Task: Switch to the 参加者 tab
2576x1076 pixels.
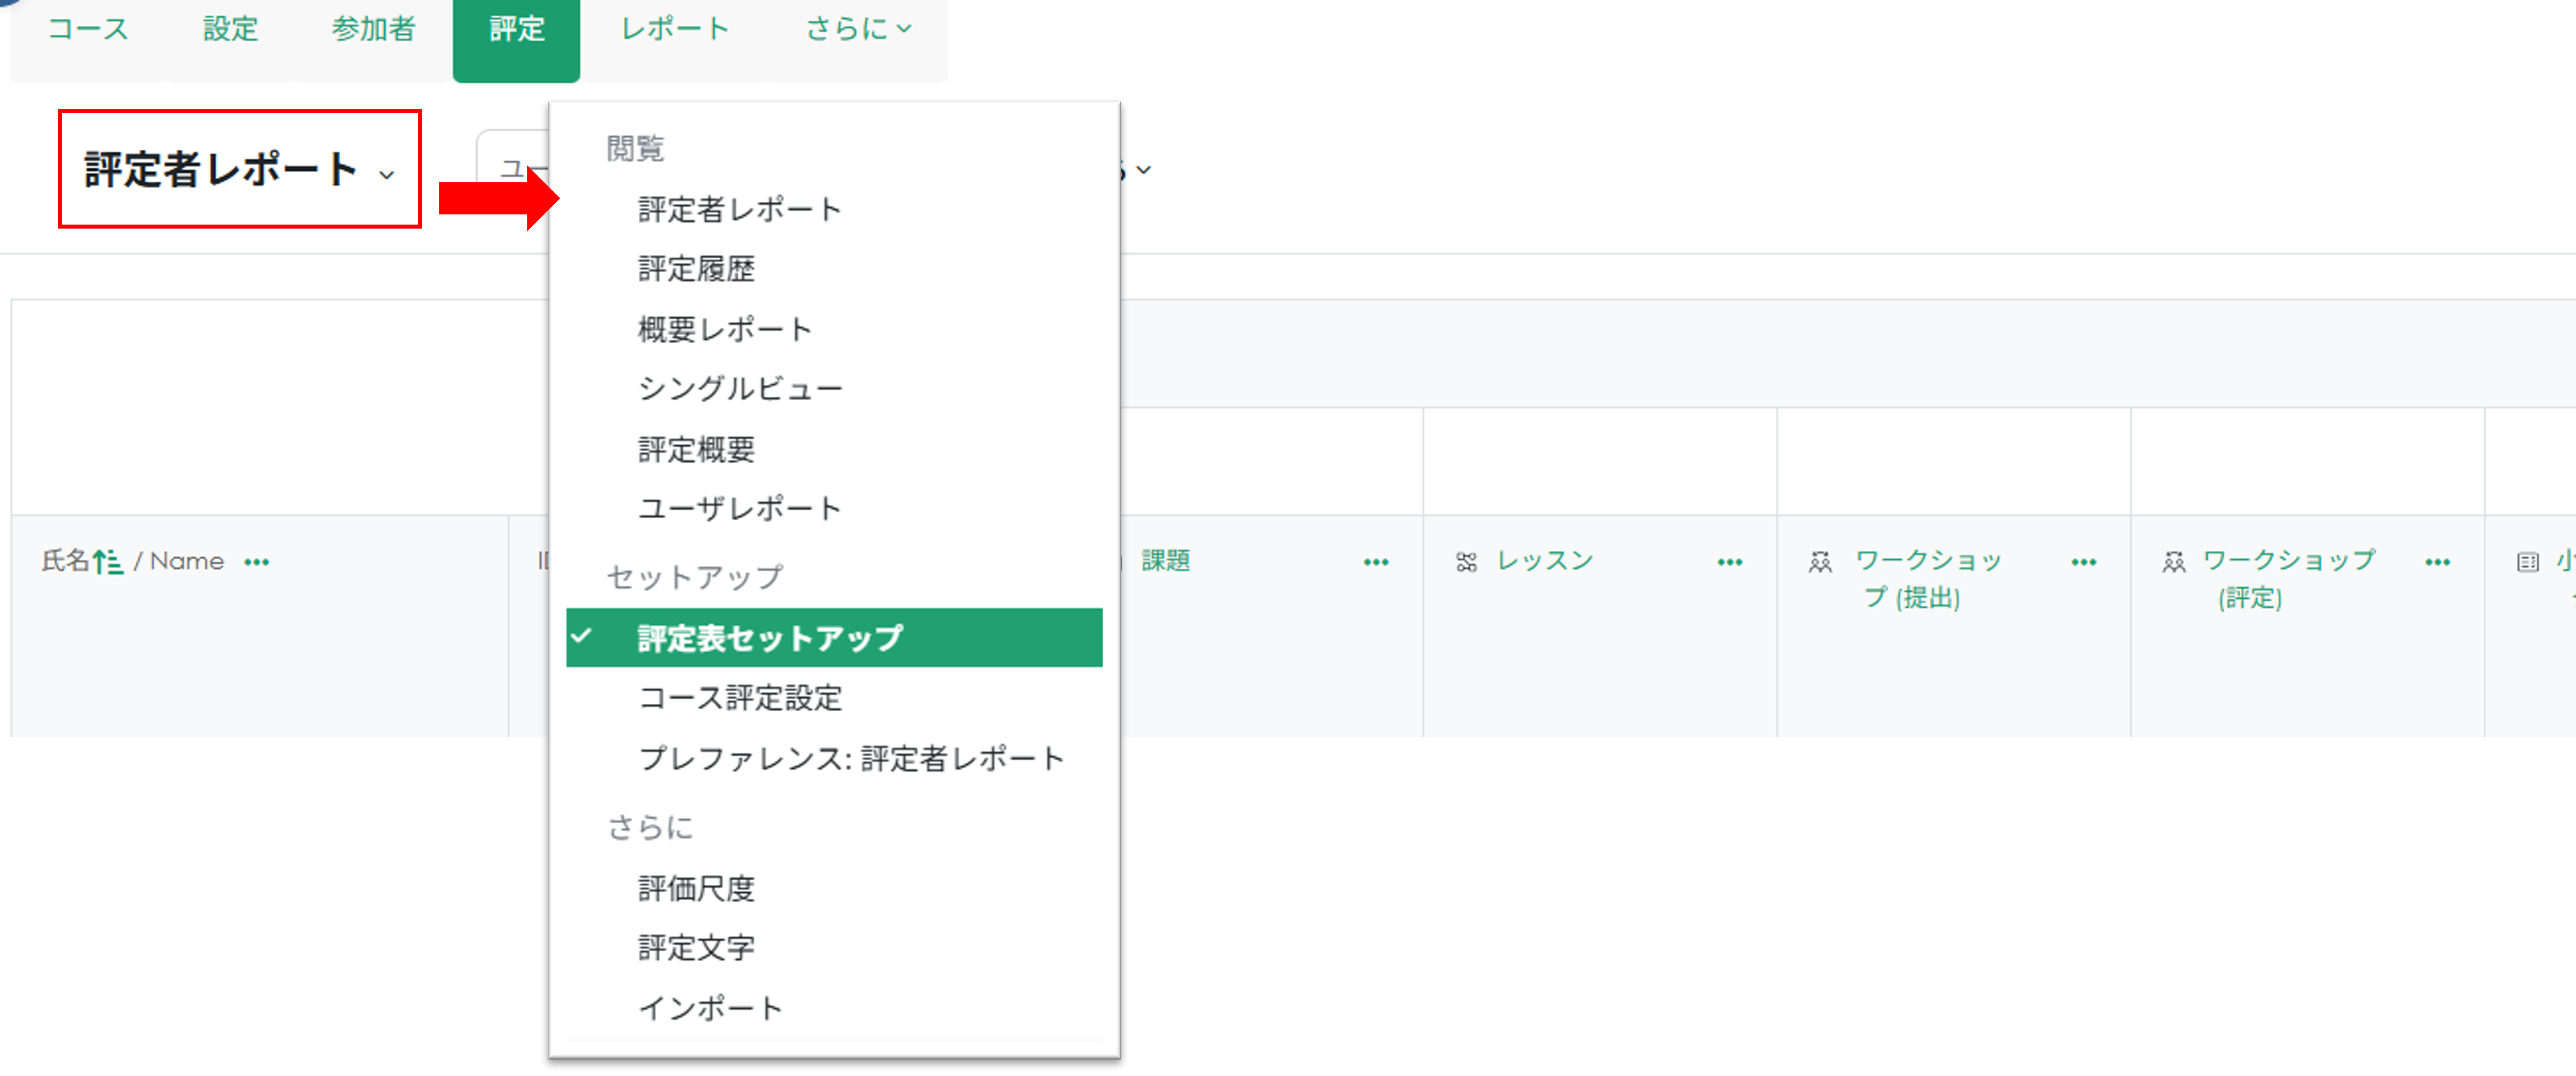Action: tap(373, 28)
